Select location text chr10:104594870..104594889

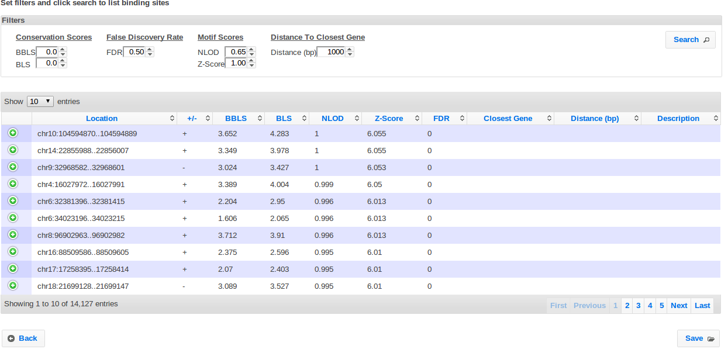[87, 134]
